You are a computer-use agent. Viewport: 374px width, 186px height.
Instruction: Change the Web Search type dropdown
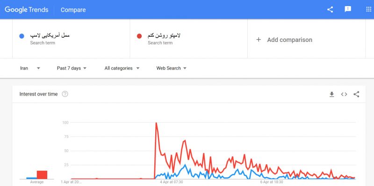click(x=172, y=68)
